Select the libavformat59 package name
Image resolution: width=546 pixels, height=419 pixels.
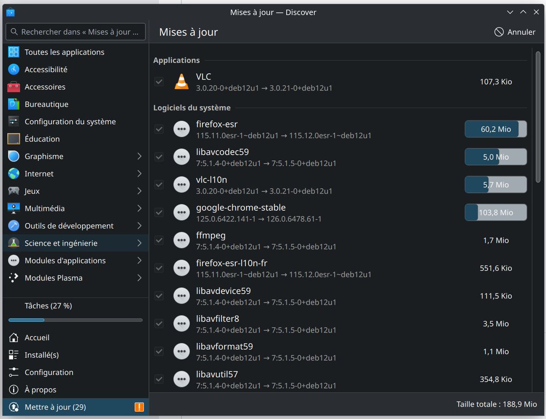(224, 346)
